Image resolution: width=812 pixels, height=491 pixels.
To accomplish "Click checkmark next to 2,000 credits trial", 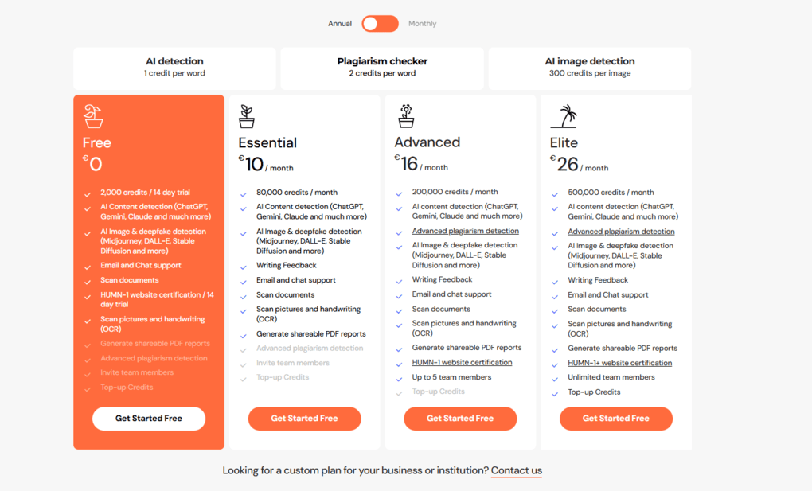I will [88, 193].
